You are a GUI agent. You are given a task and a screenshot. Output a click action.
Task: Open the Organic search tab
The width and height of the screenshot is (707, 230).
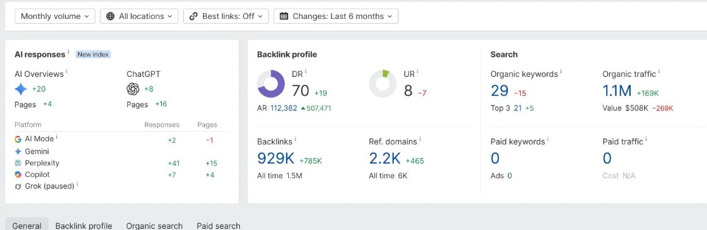pos(154,226)
